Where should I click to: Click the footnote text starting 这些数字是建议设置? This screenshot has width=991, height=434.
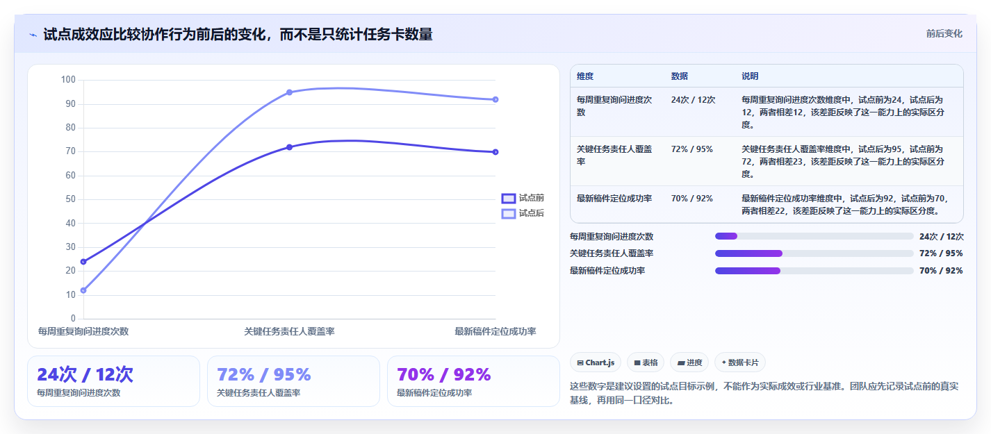764,393
